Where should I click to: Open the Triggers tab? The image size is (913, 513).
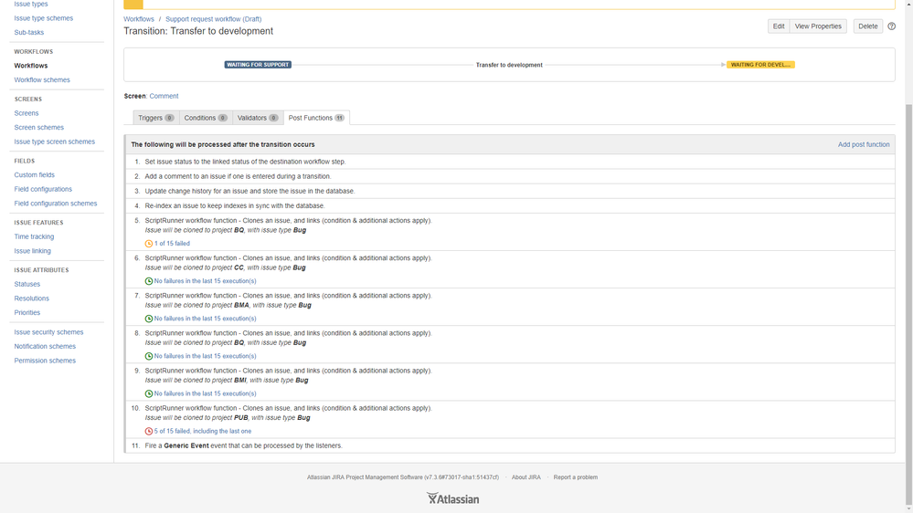coord(156,118)
